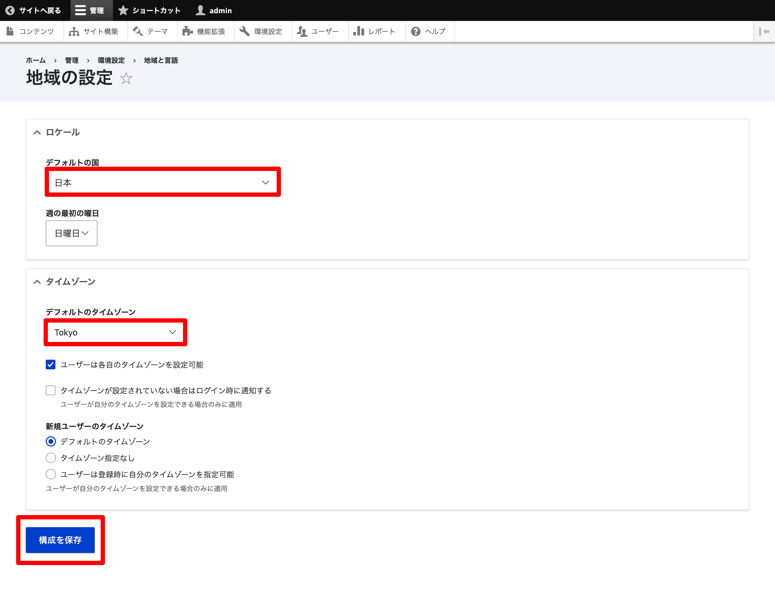The width and height of the screenshot is (775, 614).
Task: Open レポート via the bar chart icon
Action: pos(359,31)
